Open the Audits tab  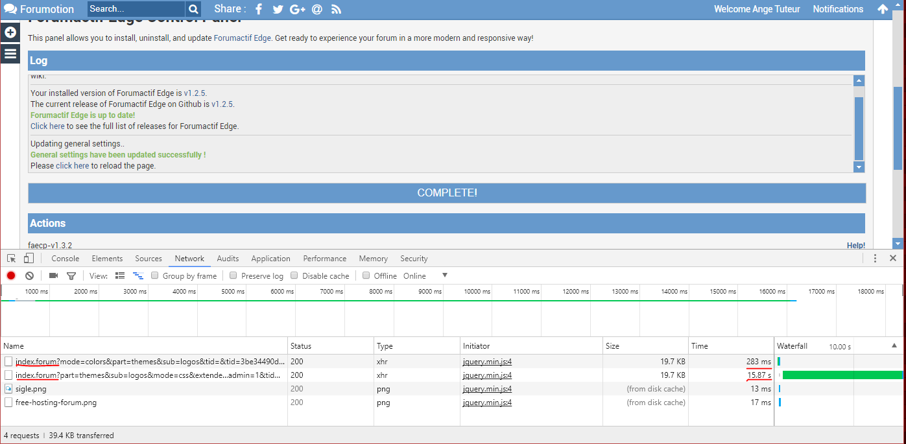[x=228, y=258]
